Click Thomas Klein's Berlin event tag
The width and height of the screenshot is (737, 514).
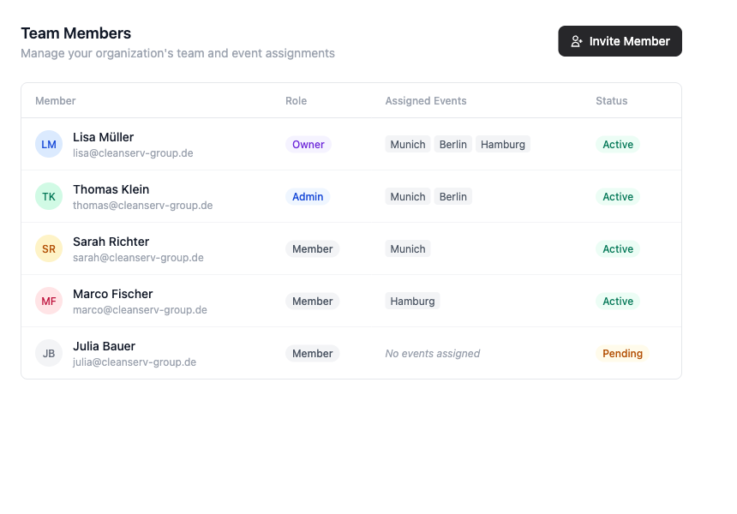tap(452, 197)
